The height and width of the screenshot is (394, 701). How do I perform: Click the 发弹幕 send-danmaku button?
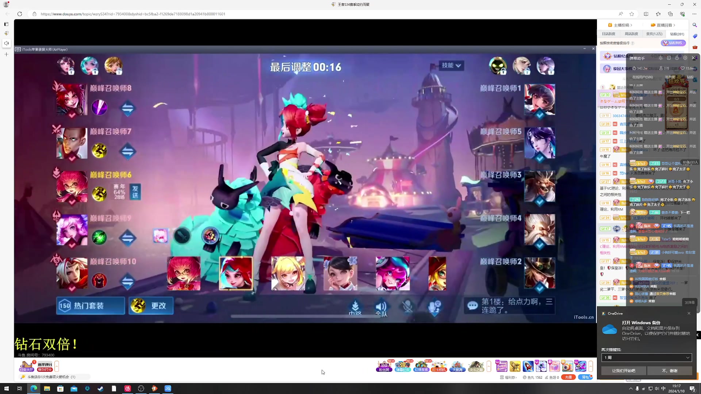click(690, 302)
